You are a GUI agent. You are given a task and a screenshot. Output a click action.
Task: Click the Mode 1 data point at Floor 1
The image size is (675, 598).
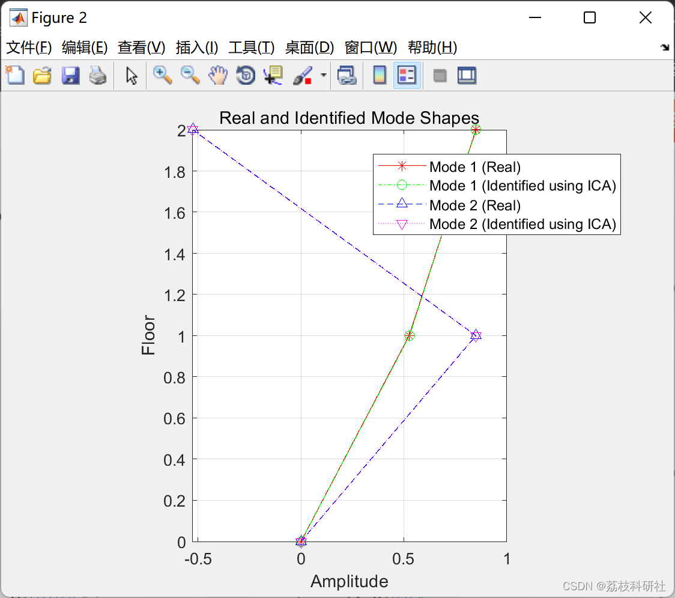tap(410, 335)
